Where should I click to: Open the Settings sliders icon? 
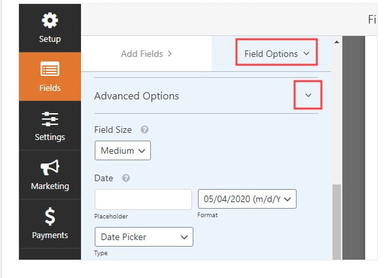pyautogui.click(x=50, y=119)
